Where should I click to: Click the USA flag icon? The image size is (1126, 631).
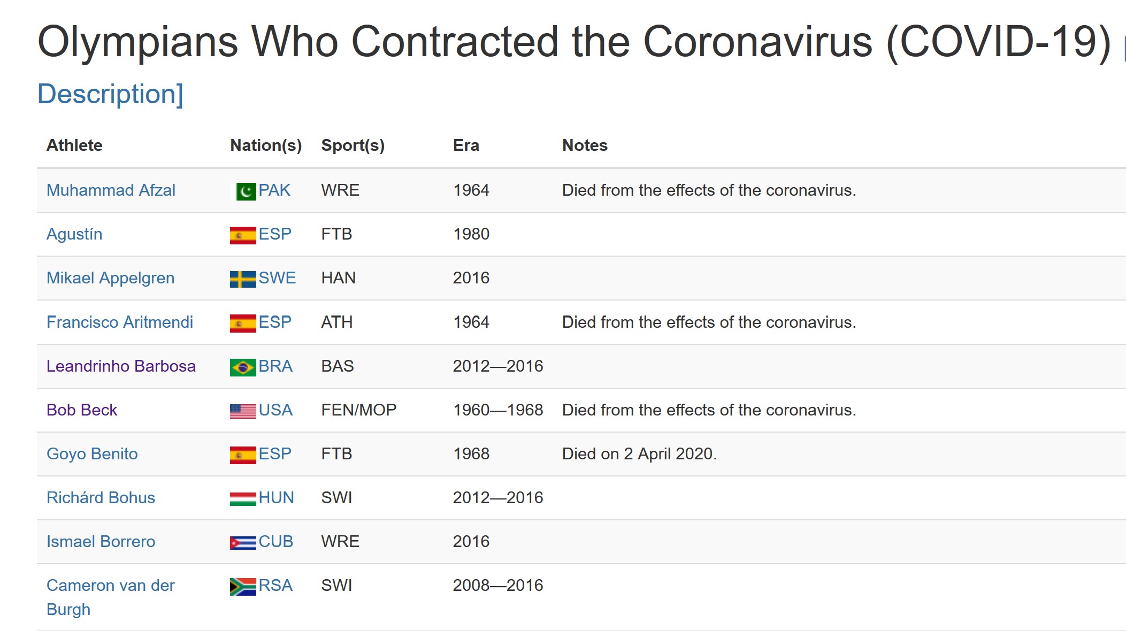pyautogui.click(x=243, y=411)
